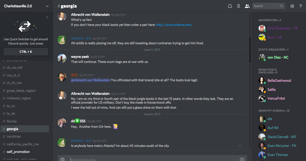This screenshot has width=306, height=161.
Task: Add reaction to last Andrew message
Action: coord(240,145)
